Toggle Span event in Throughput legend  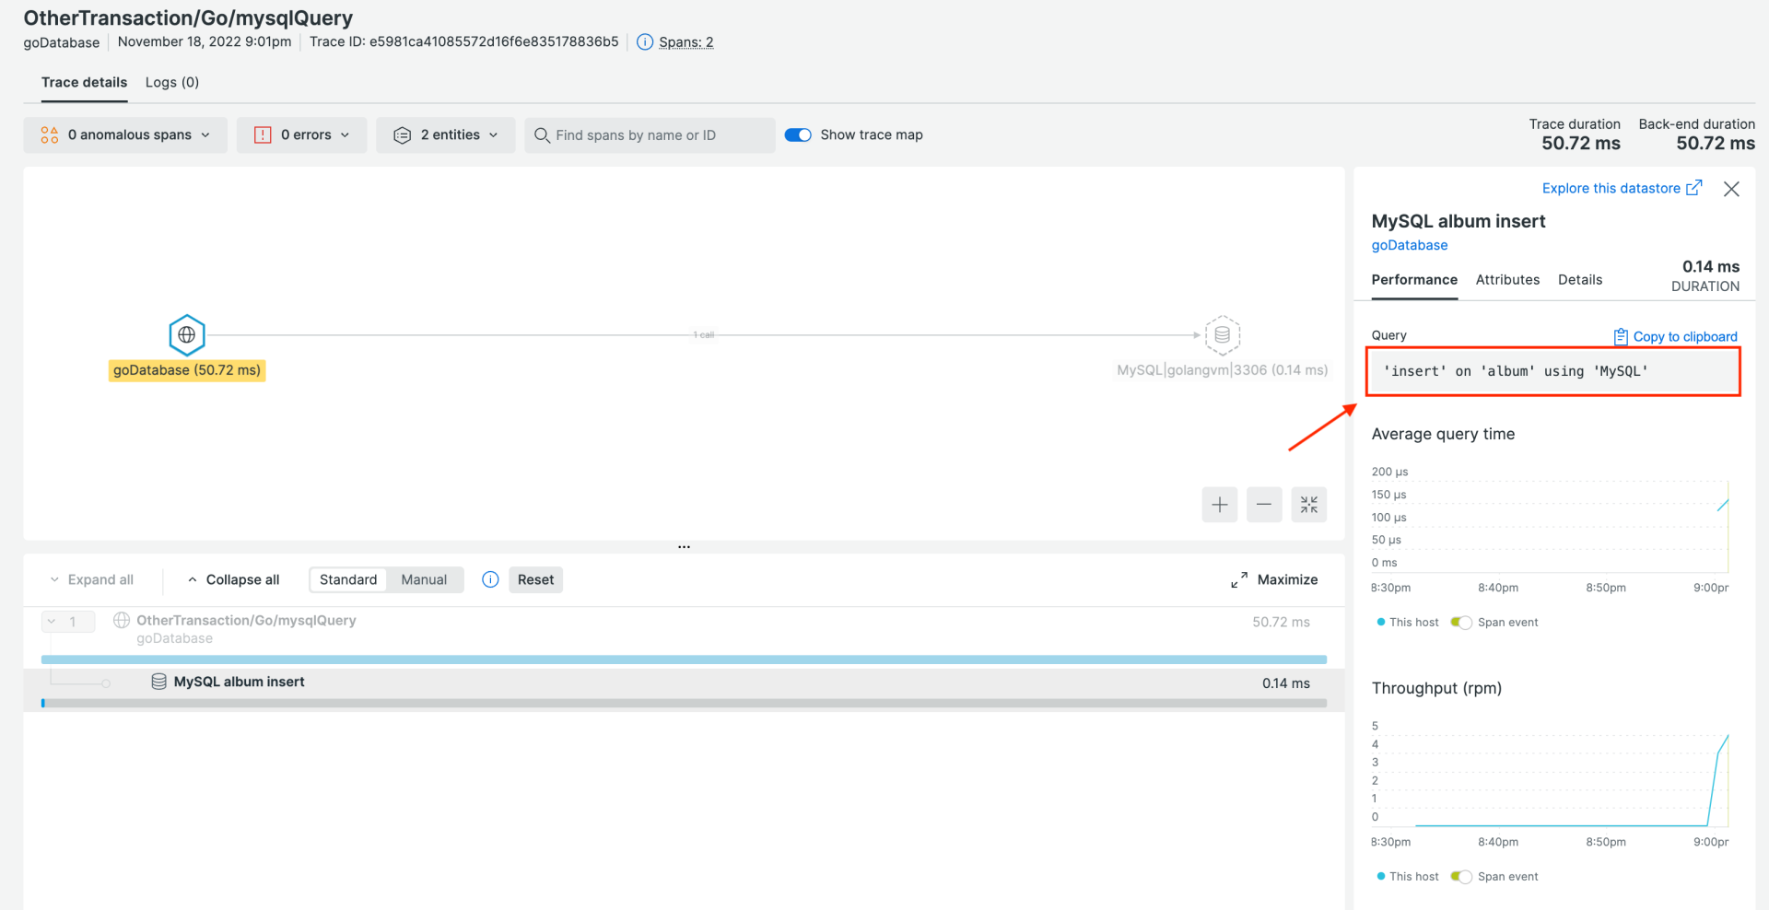1461,876
